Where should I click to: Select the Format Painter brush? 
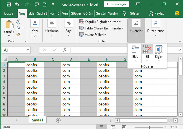(x=18, y=34)
